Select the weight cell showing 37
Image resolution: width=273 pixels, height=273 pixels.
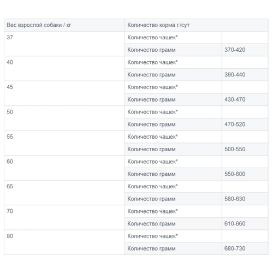[64, 44]
